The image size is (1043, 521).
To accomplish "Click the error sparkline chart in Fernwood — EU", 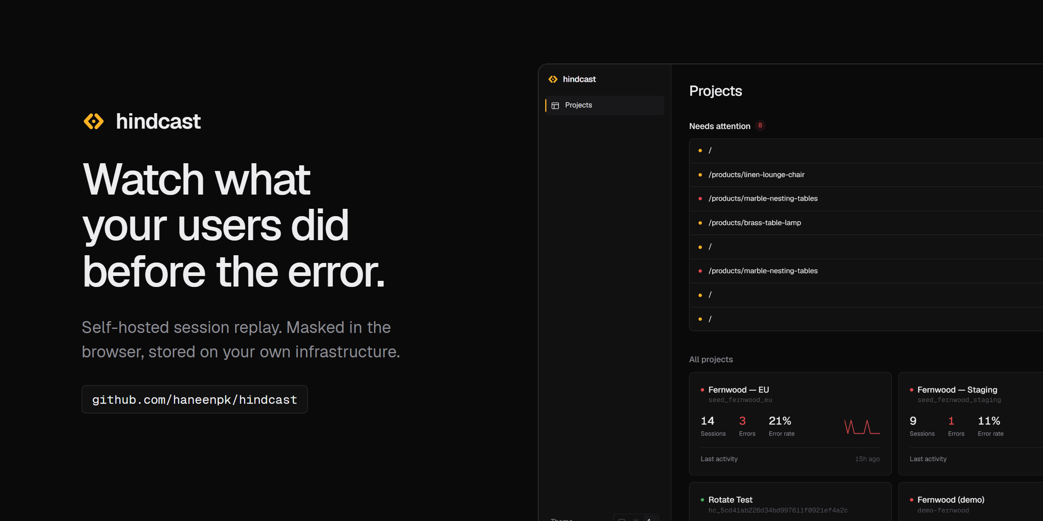I will point(862,427).
